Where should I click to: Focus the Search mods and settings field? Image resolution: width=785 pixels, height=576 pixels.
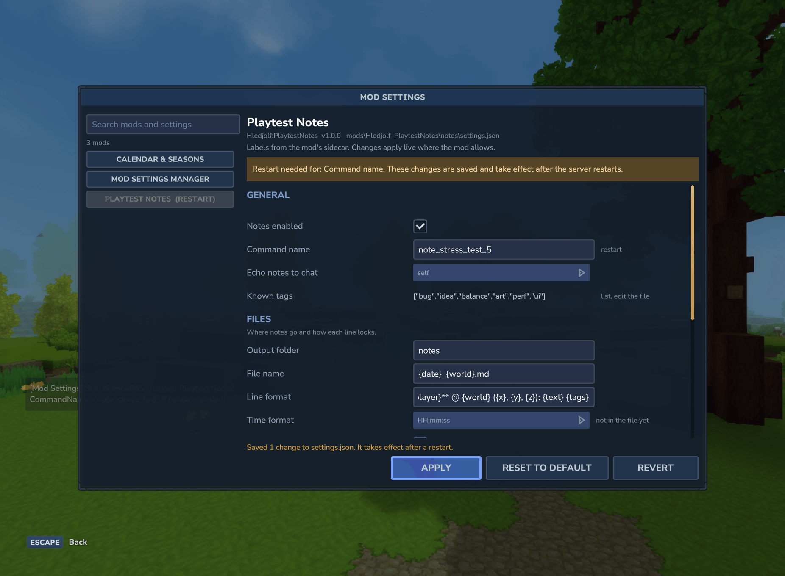coord(163,125)
